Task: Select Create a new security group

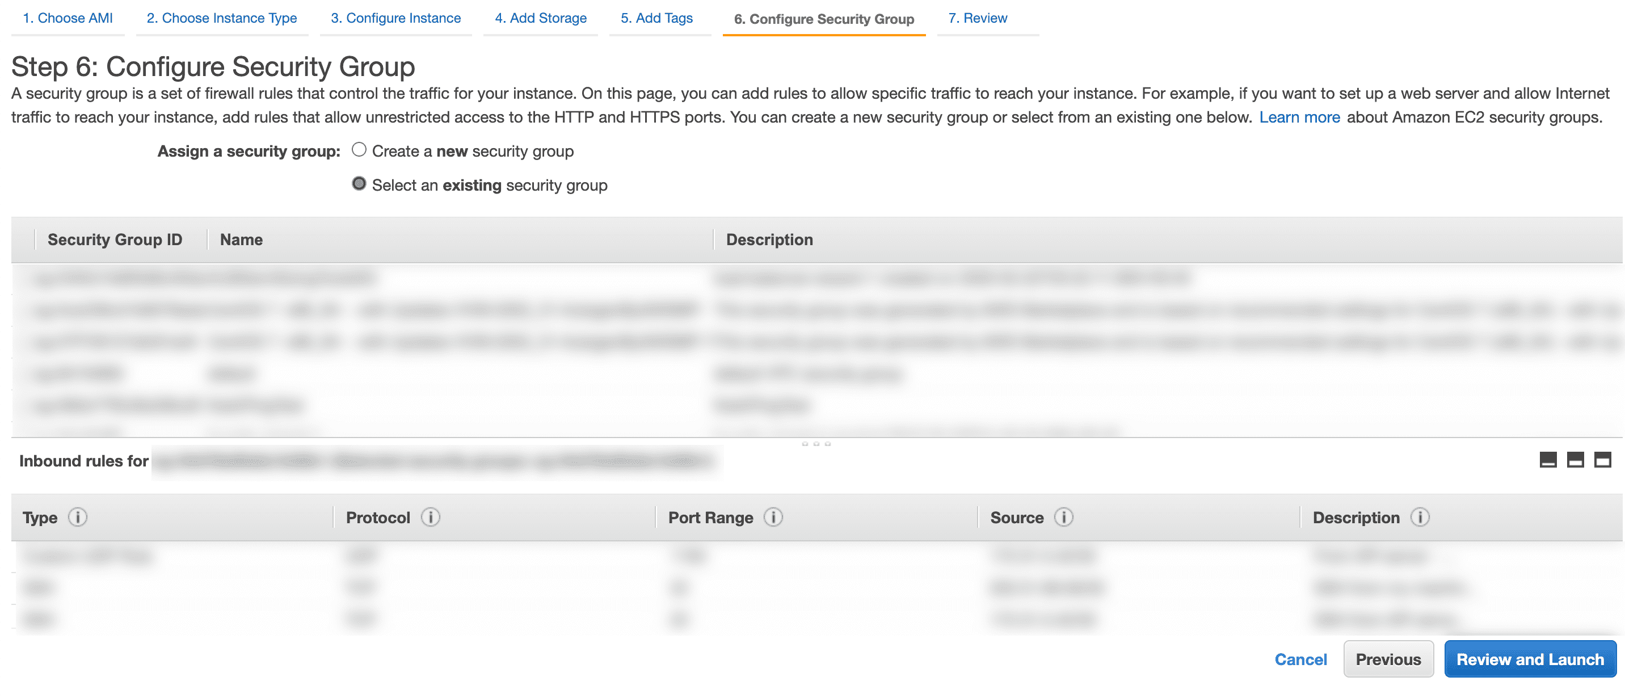Action: (359, 150)
